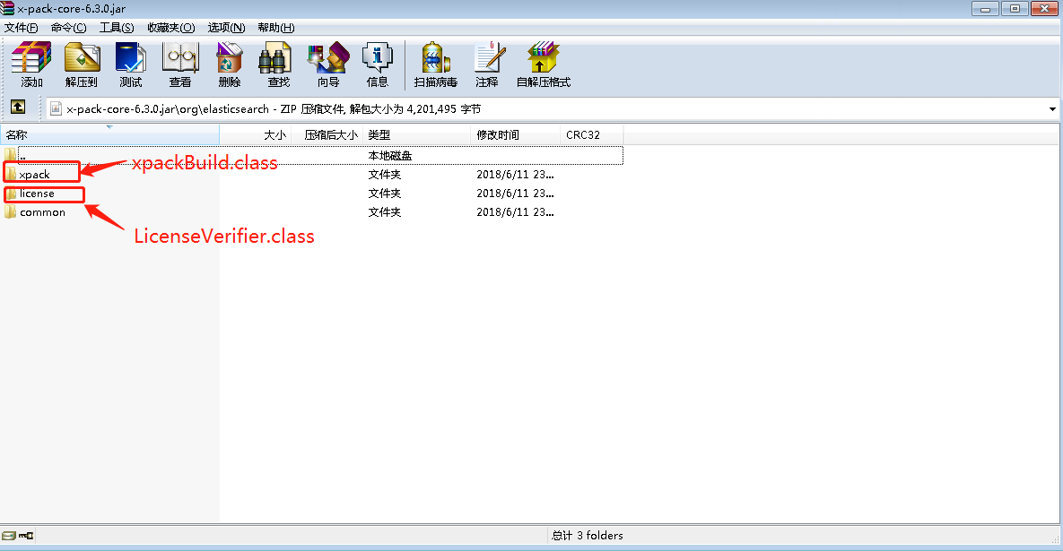This screenshot has width=1063, height=551.
Task: Click the up-one-level folder button
Action: 19,108
